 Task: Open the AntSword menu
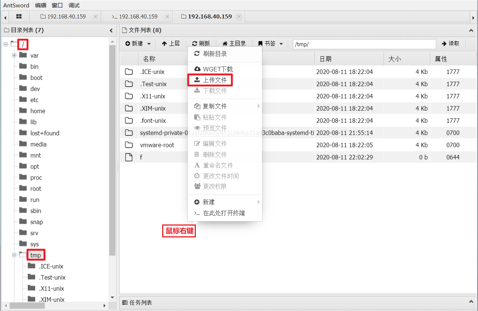[16, 5]
